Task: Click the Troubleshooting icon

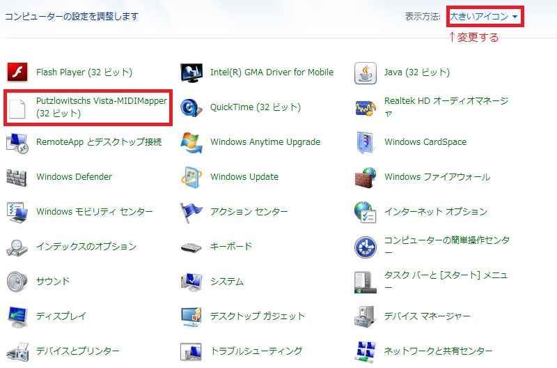Action: coord(191,352)
